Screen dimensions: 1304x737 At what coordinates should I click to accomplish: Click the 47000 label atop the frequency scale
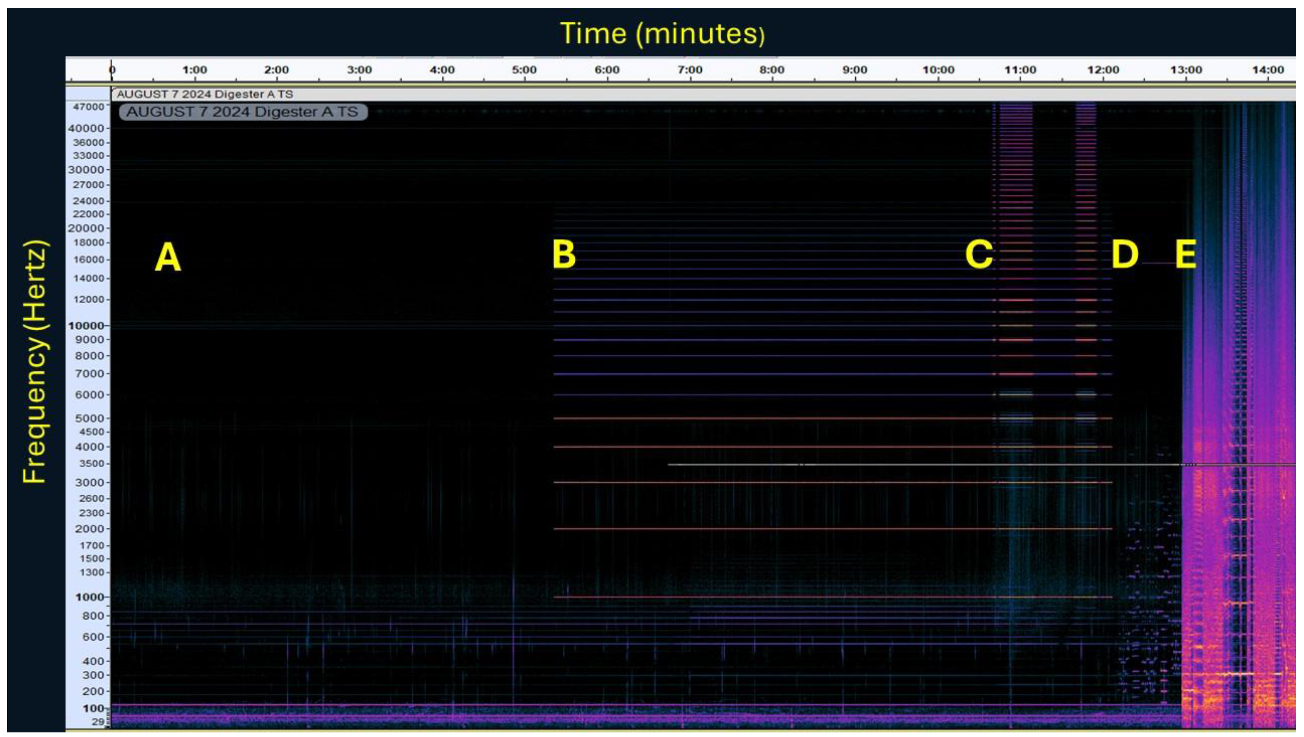[88, 107]
